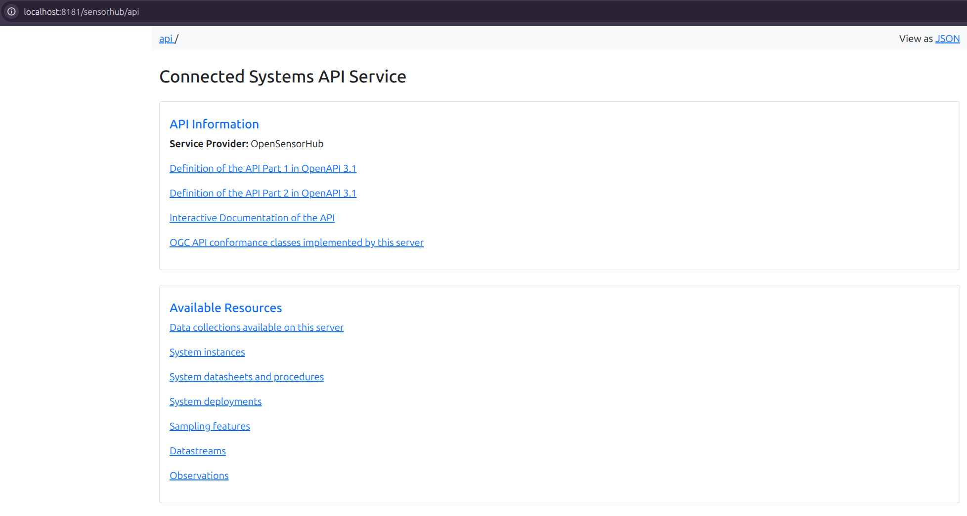Follow the JSON link in top-right corner
Screen dimensions: 967x516
point(947,39)
